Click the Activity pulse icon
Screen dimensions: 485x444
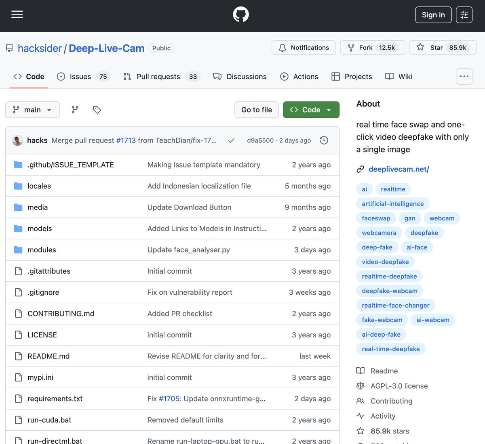[x=360, y=416]
